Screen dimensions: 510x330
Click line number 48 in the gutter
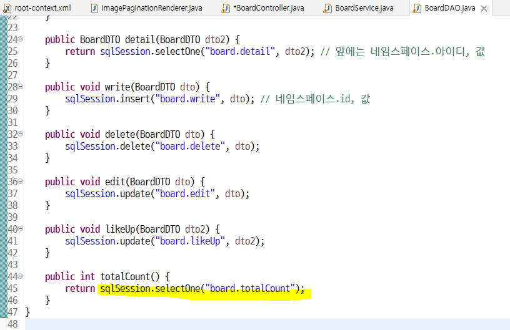point(12,324)
